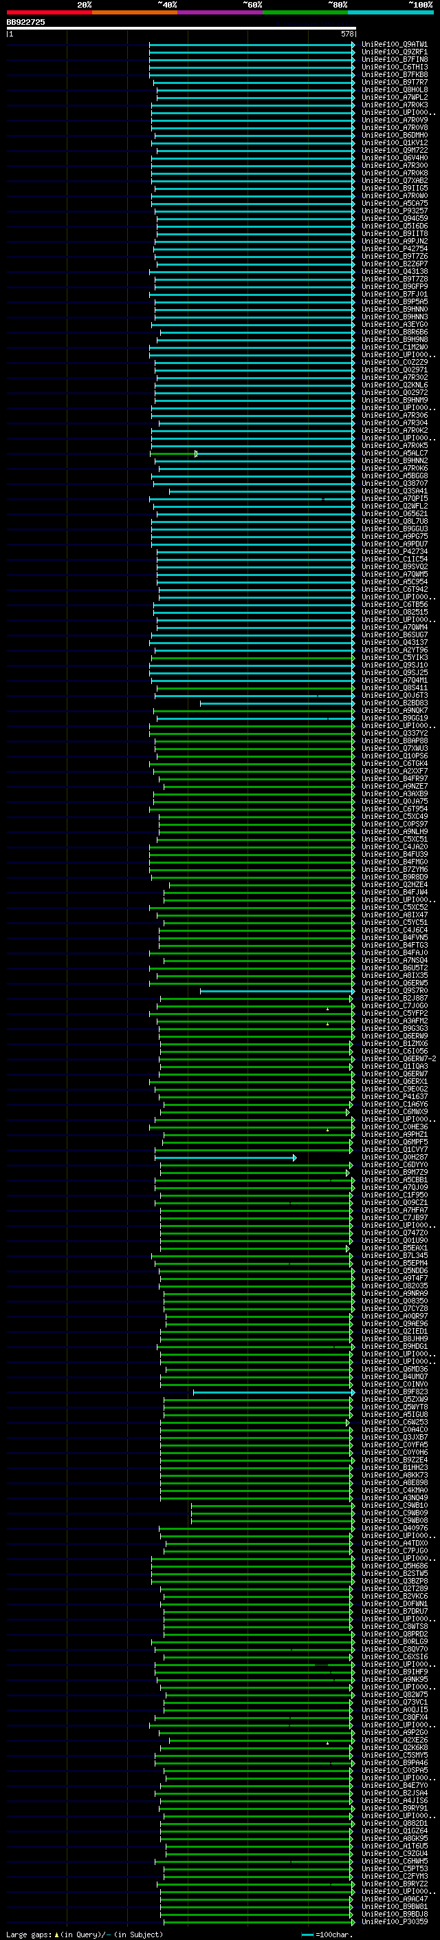This screenshot has height=1940, width=440.
Task: Select hit label UniRef100_Q8S411
Action: [x=395, y=688]
